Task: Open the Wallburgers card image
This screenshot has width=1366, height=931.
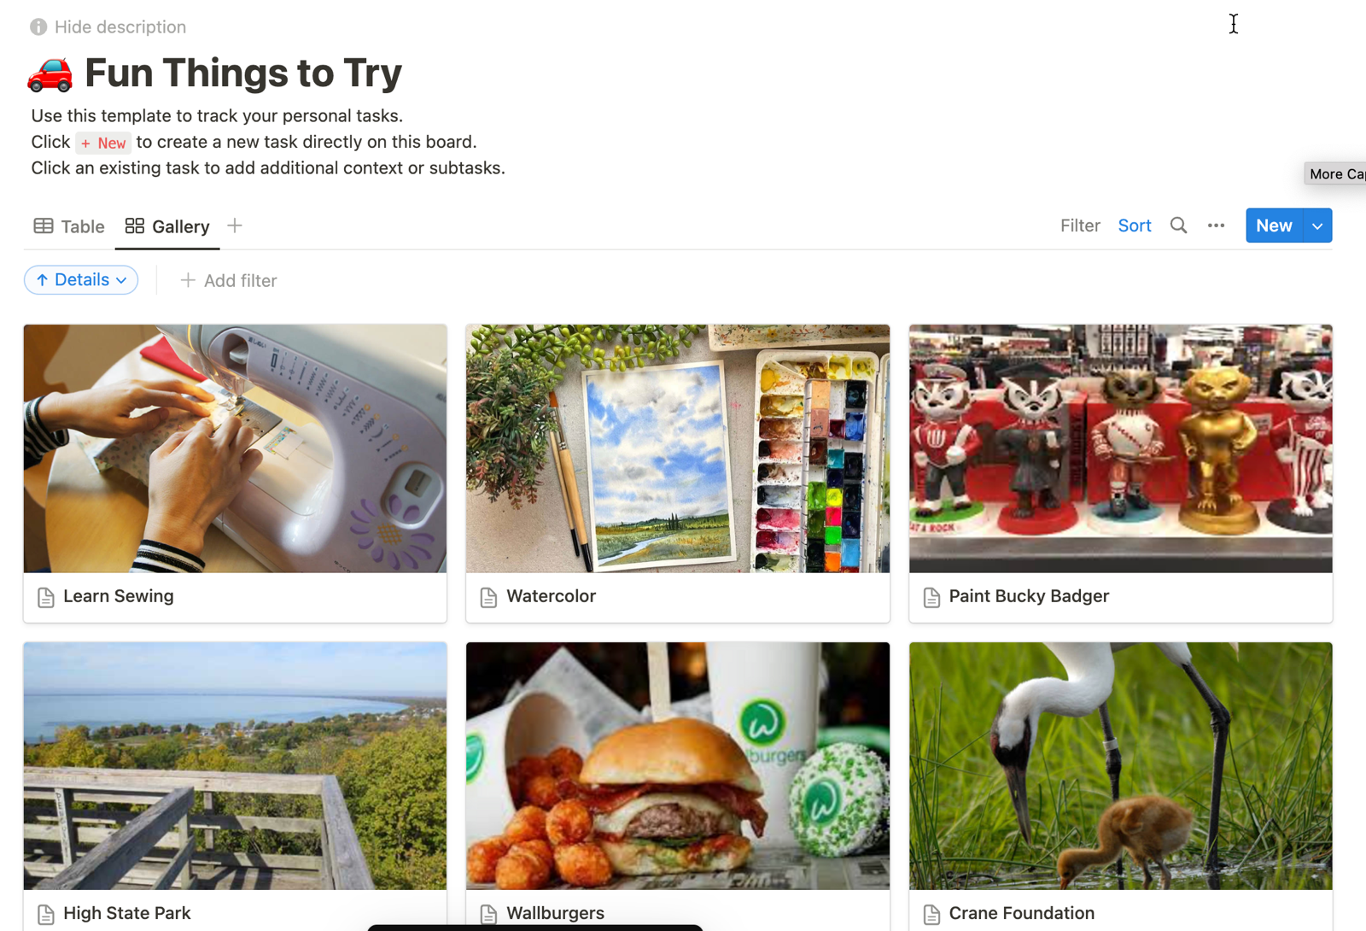Action: pyautogui.click(x=677, y=765)
